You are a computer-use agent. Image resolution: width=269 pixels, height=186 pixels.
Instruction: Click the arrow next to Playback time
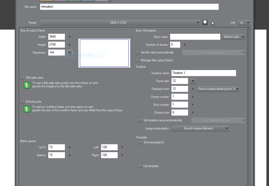pos(193,89)
